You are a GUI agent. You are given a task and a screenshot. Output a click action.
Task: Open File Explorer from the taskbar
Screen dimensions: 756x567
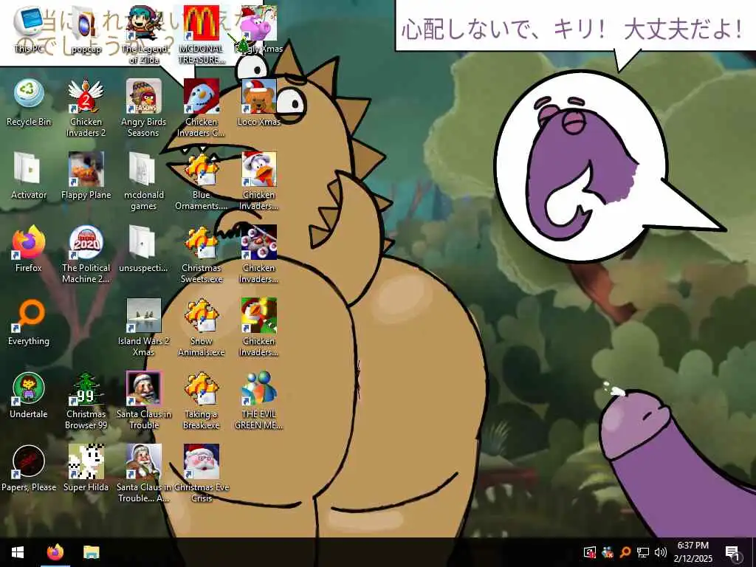(91, 552)
